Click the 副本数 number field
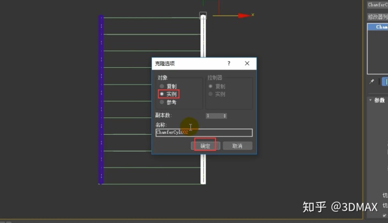388x223 pixels. (x=214, y=116)
